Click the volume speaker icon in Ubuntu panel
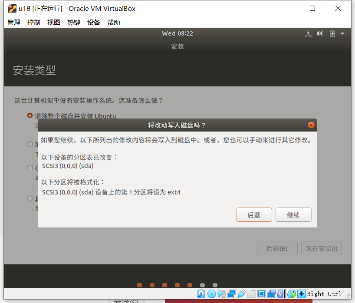This screenshot has height=303, width=355. (320, 33)
